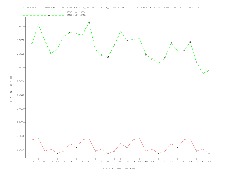228x176 pixels.
Task: Click the y-axis tick label 8800
Action: [20, 136]
